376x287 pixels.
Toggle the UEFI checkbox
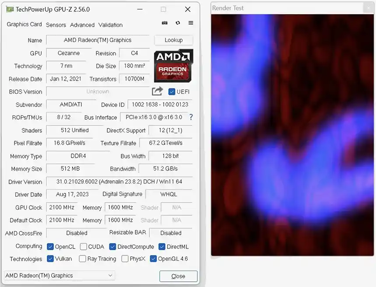pos(172,92)
